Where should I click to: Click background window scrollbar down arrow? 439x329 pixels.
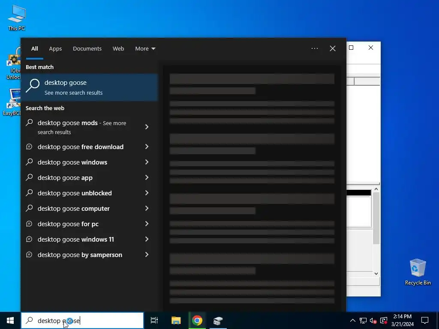pos(376,274)
